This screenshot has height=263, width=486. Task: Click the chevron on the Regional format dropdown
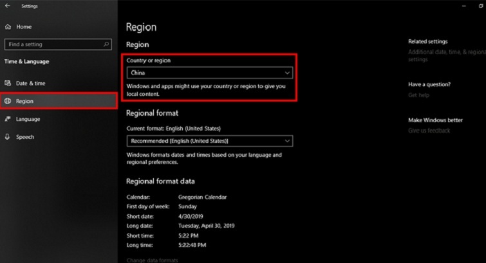(287, 141)
